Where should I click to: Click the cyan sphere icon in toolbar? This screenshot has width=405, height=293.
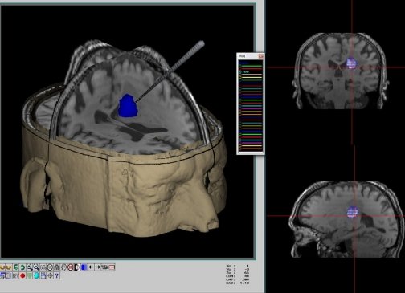(x=36, y=275)
